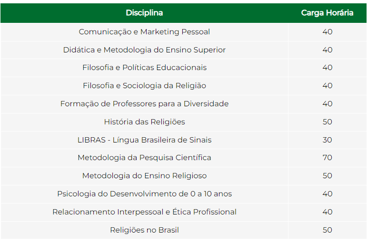Select Relacionamento Interpessoal e Ética Profissional
Screen dimensions: 367x244
144,212
